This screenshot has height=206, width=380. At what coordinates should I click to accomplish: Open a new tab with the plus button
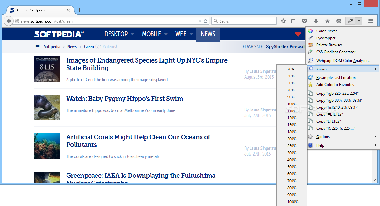(80, 10)
